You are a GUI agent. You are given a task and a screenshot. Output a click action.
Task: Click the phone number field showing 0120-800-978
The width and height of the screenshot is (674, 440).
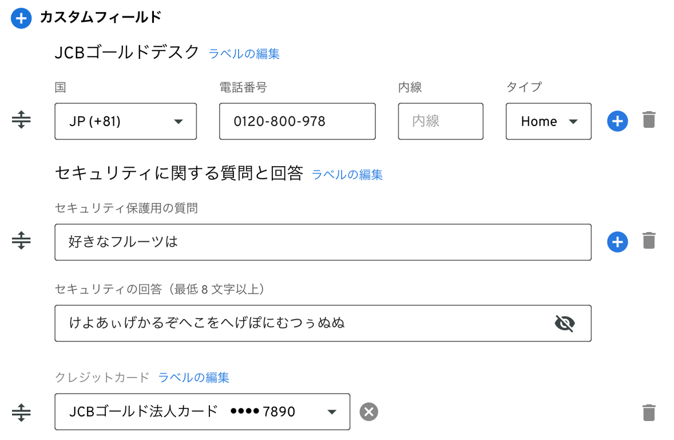[297, 121]
